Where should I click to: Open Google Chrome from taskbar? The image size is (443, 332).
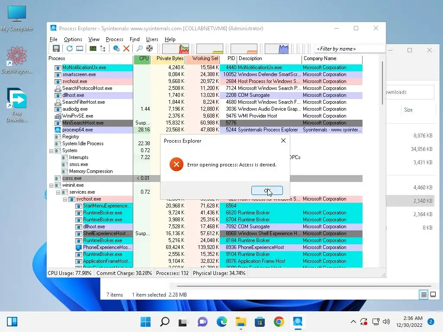pyautogui.click(x=279, y=322)
